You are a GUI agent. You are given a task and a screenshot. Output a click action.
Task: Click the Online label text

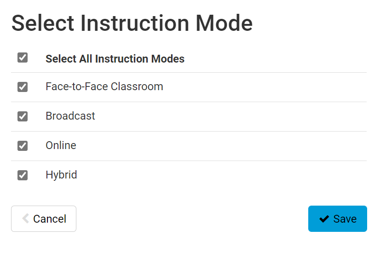61,145
